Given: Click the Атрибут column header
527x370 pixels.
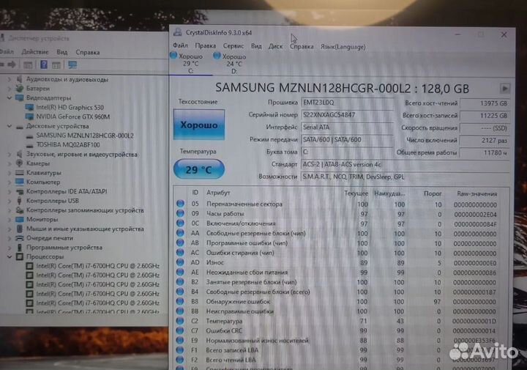Looking at the screenshot, I should pyautogui.click(x=218, y=193).
